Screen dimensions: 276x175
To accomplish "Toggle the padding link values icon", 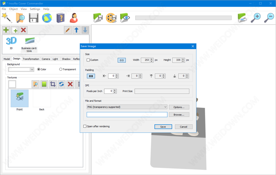I will pyautogui.click(x=91, y=76).
